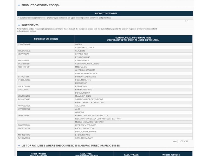208x156 pixels.
Task: Click the Ingredient UNII Code(s) column header
Action: (x=46, y=39)
